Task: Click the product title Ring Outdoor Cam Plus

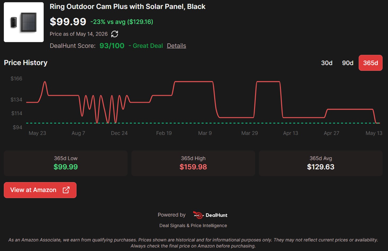Action: (x=127, y=7)
